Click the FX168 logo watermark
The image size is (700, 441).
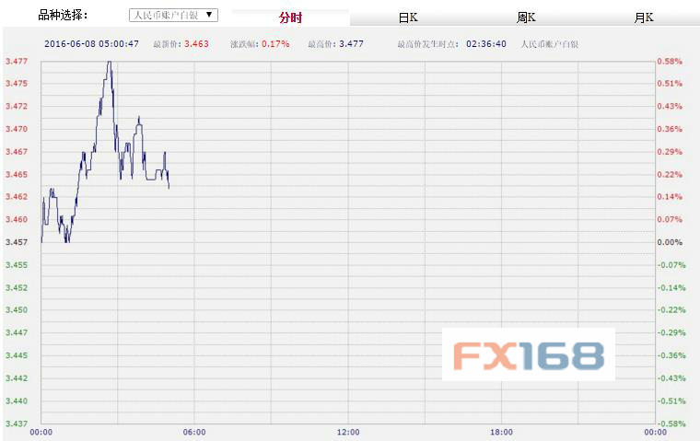528,354
